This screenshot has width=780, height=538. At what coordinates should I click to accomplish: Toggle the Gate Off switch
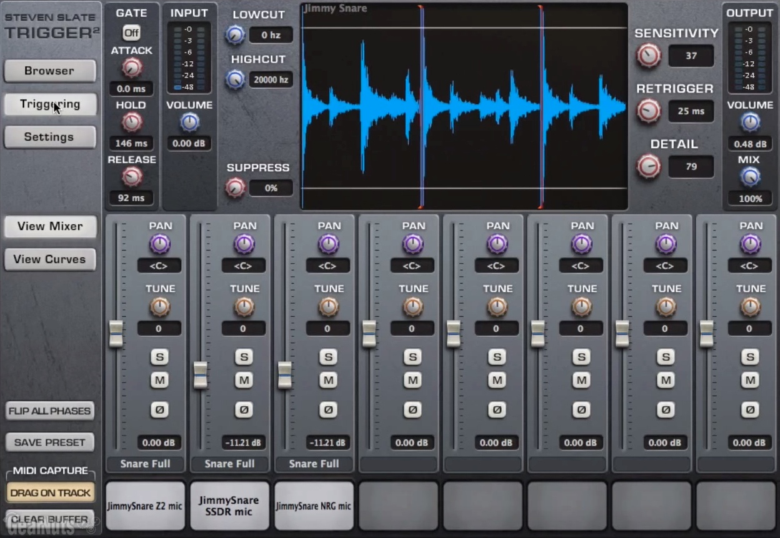[x=131, y=32]
